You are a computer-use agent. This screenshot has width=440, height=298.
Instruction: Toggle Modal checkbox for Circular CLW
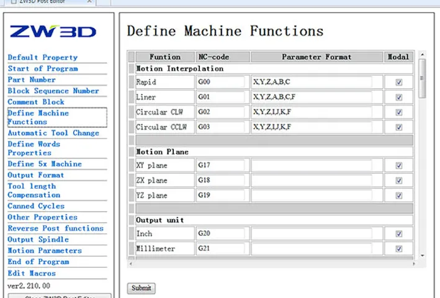click(399, 112)
